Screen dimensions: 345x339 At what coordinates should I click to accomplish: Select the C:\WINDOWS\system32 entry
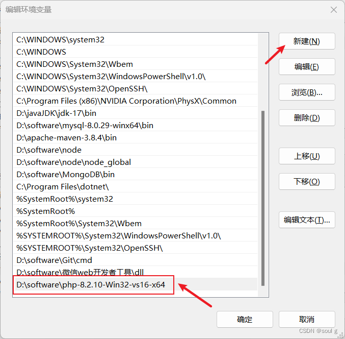pos(136,40)
